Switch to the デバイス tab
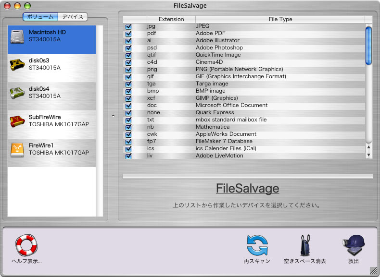Image resolution: width=380 pixels, height=277 pixels. tap(73, 17)
